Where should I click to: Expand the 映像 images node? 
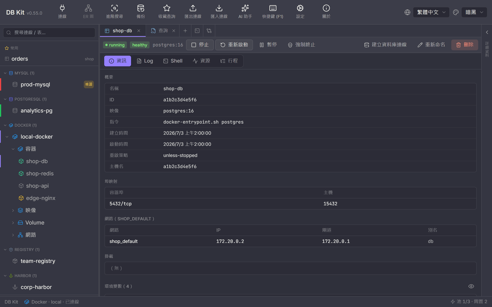click(x=13, y=210)
